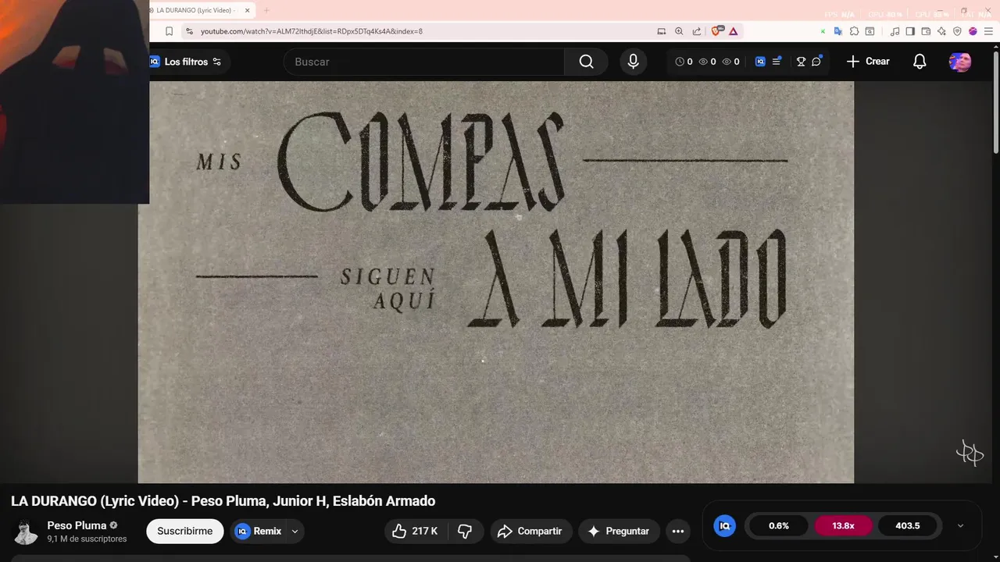The image size is (1000, 562).
Task: Click the Compartir share button
Action: (531, 531)
